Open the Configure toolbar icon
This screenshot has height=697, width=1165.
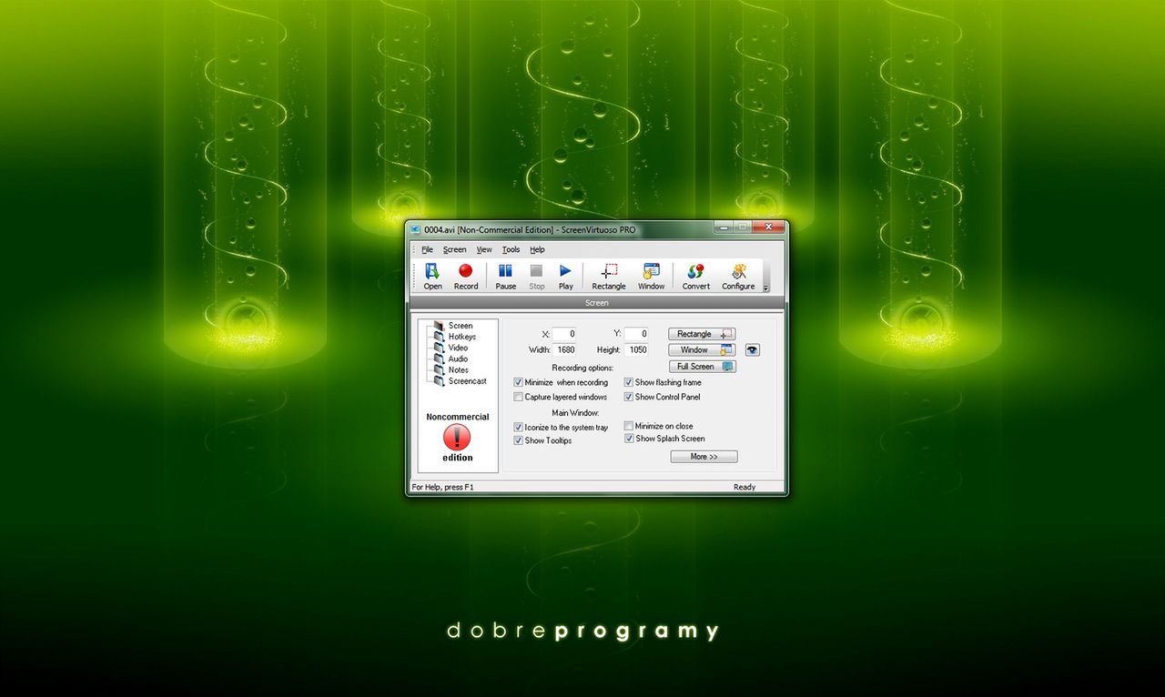pyautogui.click(x=738, y=276)
